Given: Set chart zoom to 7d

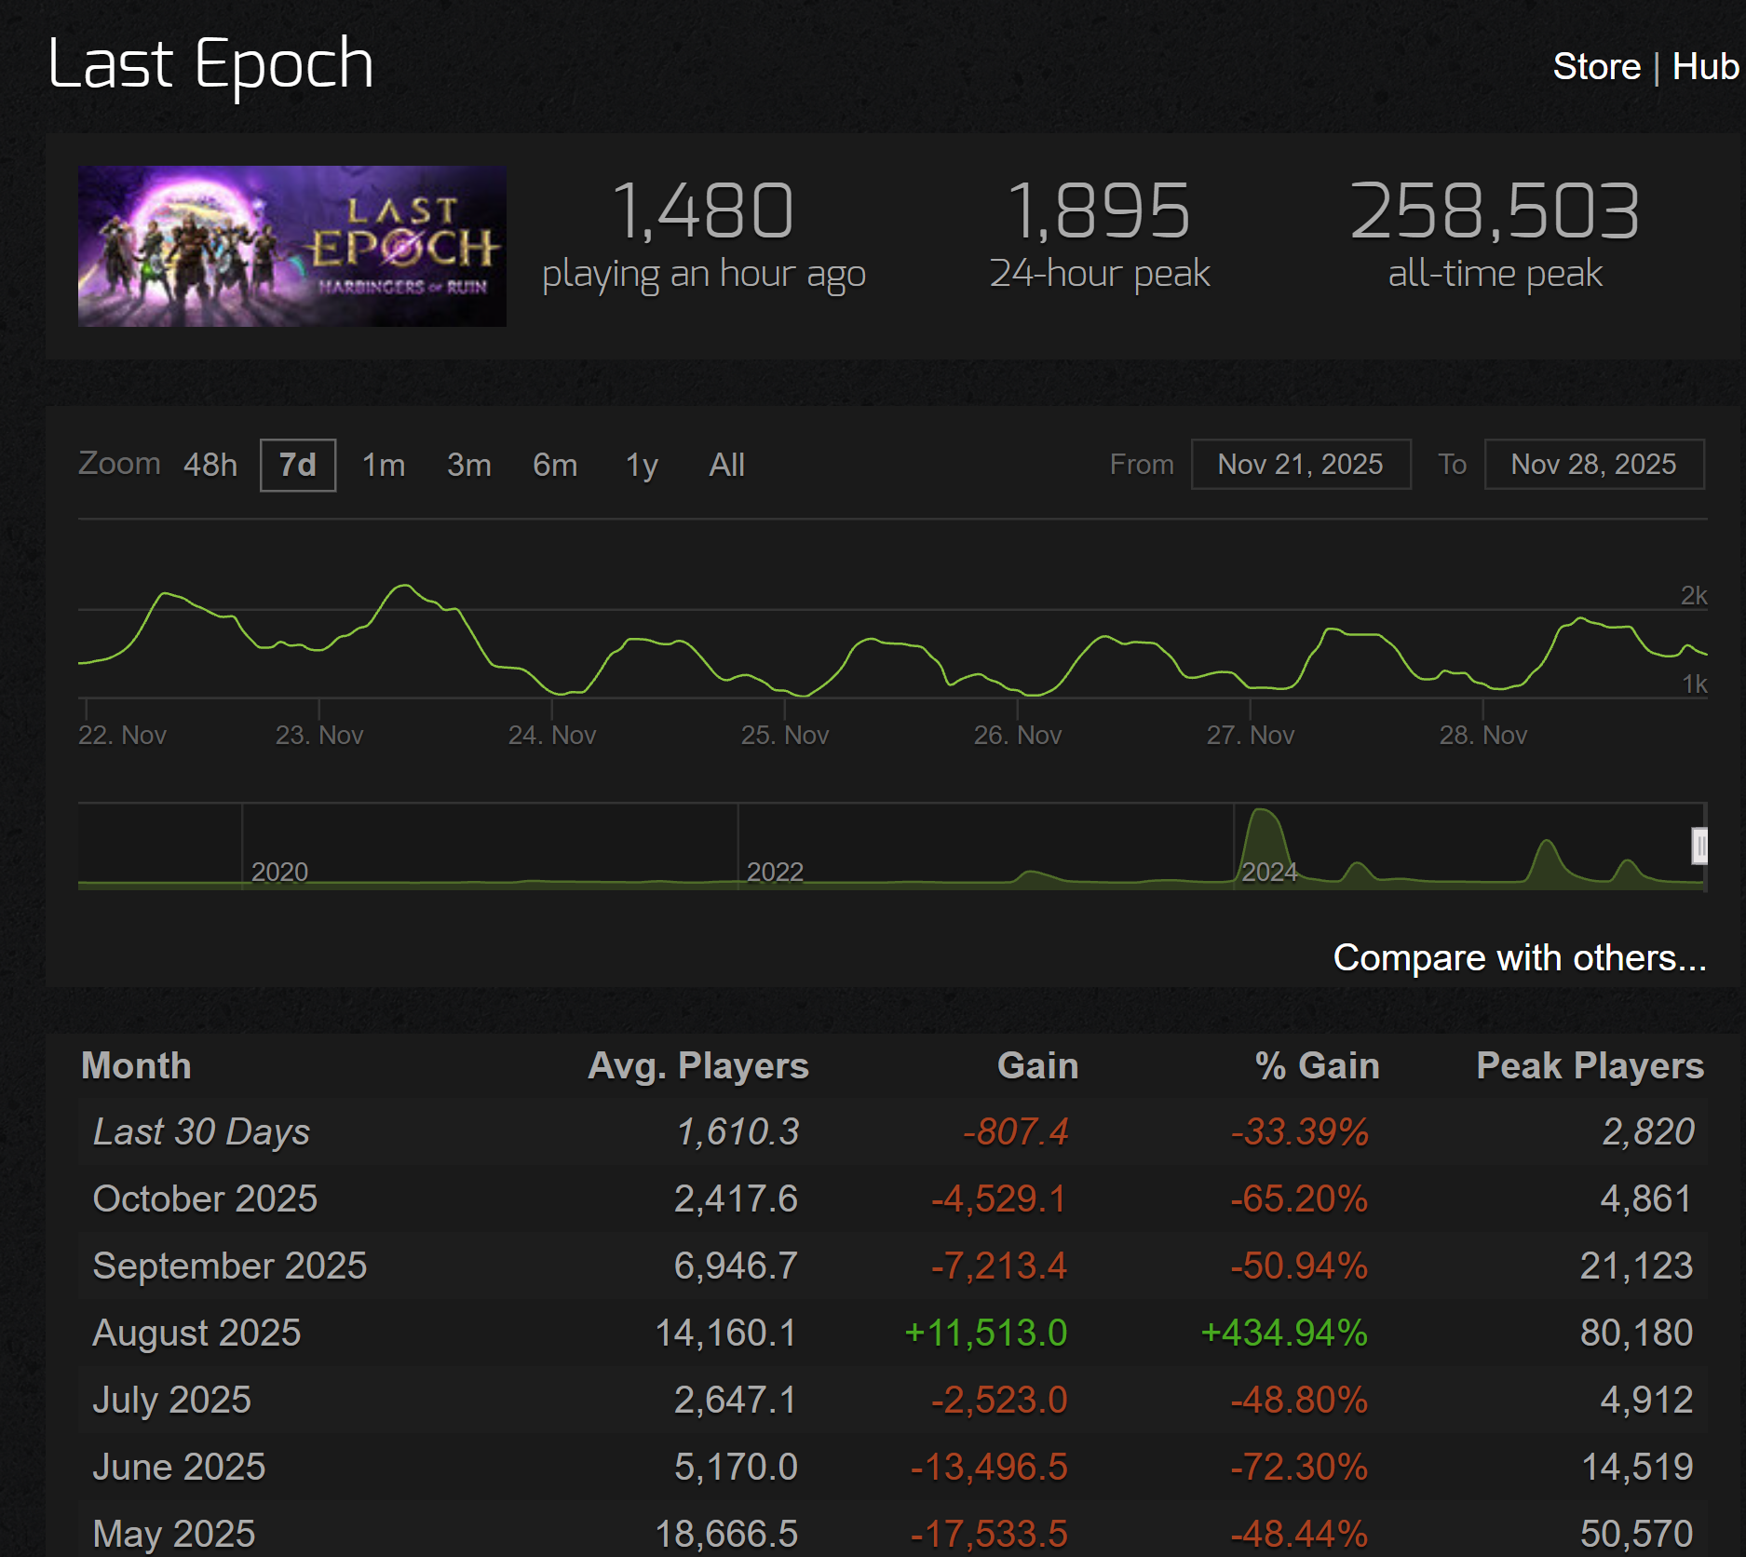Looking at the screenshot, I should click(x=298, y=465).
